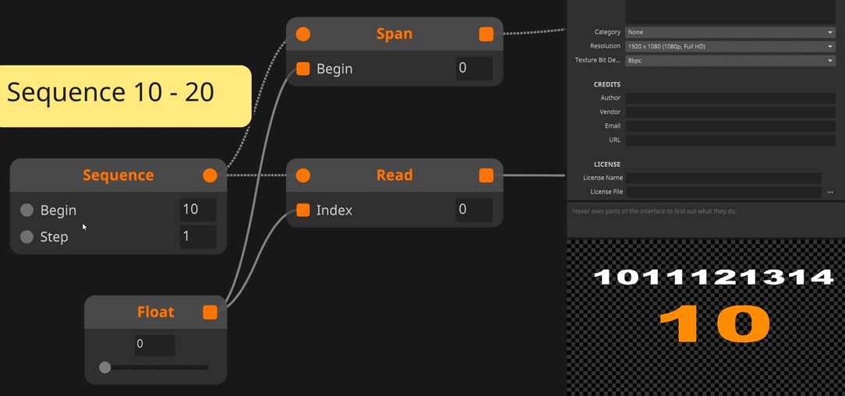The width and height of the screenshot is (845, 396).
Task: Click the Step label on Sequence node
Action: 55,237
